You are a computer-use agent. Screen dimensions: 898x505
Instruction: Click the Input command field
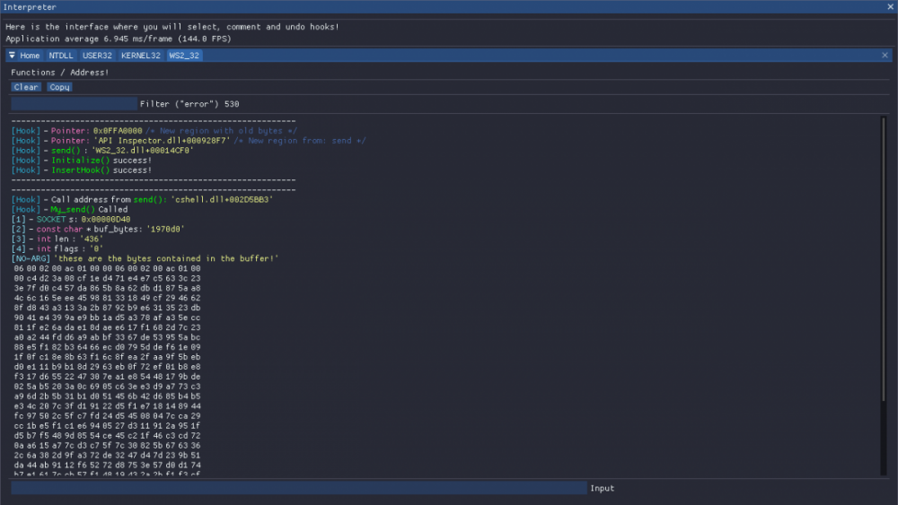click(299, 488)
